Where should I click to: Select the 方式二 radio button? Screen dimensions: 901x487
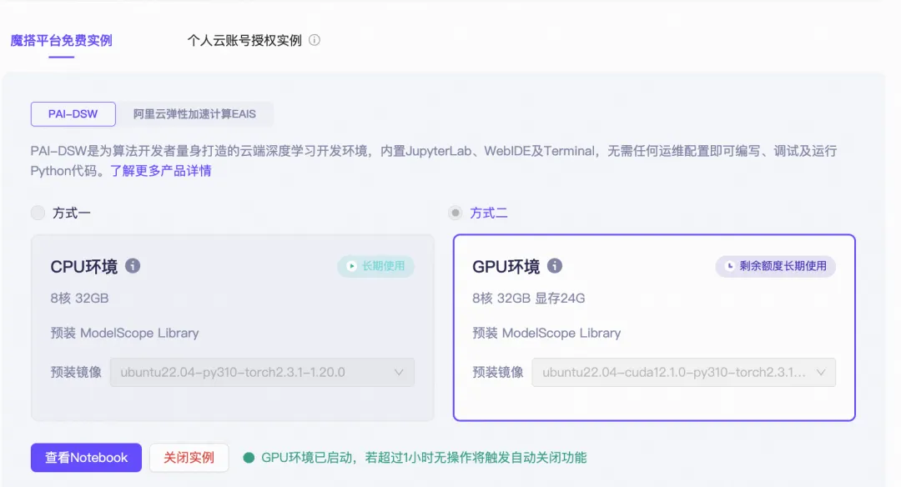pos(455,213)
